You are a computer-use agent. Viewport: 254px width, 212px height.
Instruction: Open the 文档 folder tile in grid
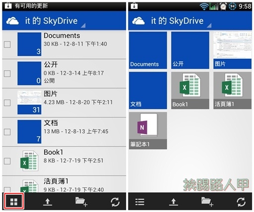point(148,90)
